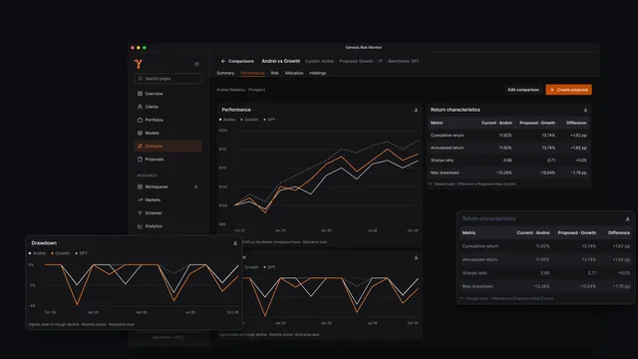
Task: Click the Create proposal button
Action: (568, 90)
